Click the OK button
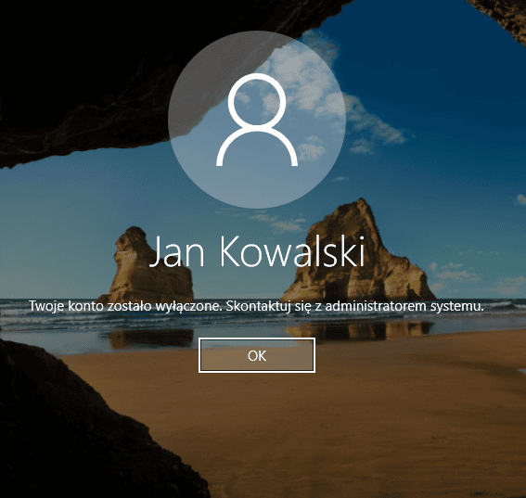 click(257, 355)
